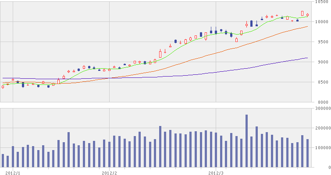The height and width of the screenshot is (175, 331).
Task: Click the 9500 price axis label
Action: point(322,42)
